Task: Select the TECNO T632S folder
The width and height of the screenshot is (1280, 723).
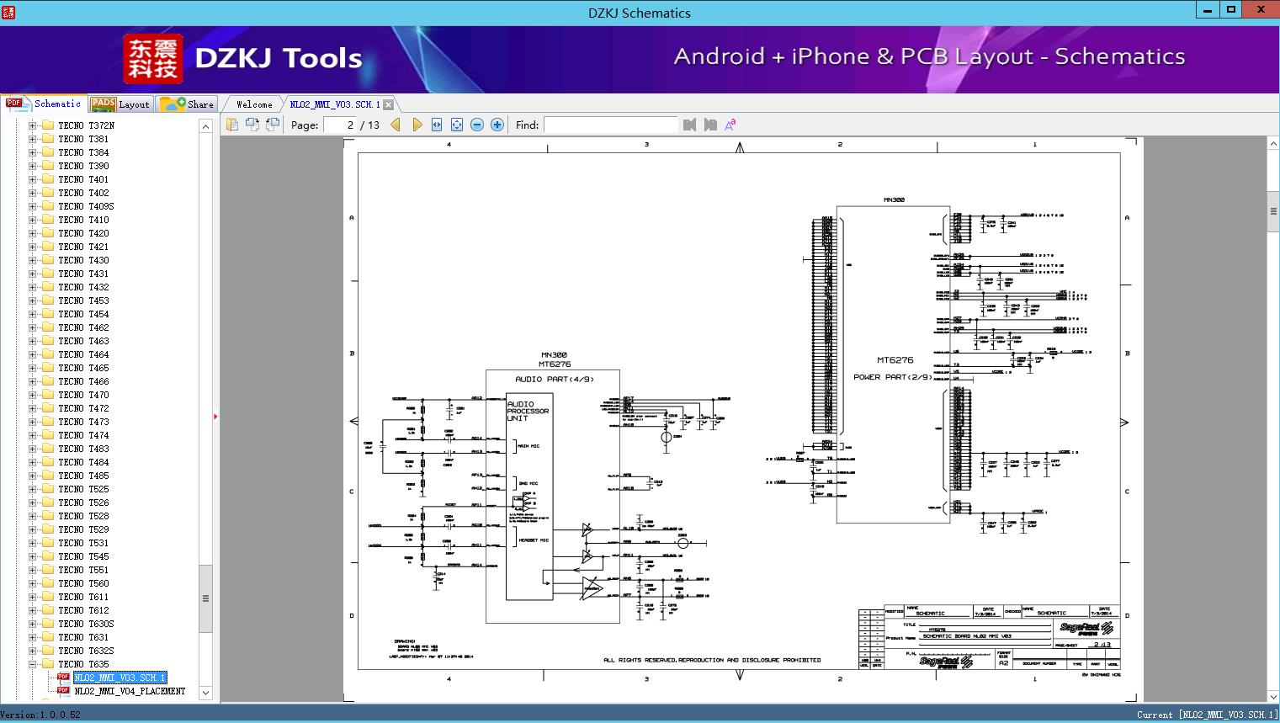Action: point(86,651)
